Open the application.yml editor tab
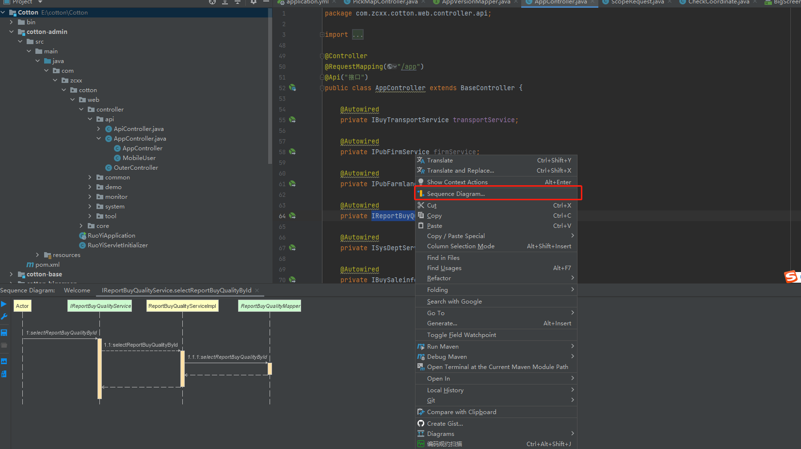Viewport: 801px width, 449px height. pos(307,2)
